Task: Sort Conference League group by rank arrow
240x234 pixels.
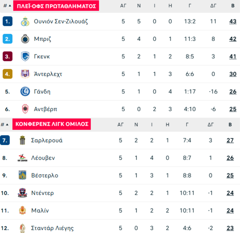Action: pos(7,124)
